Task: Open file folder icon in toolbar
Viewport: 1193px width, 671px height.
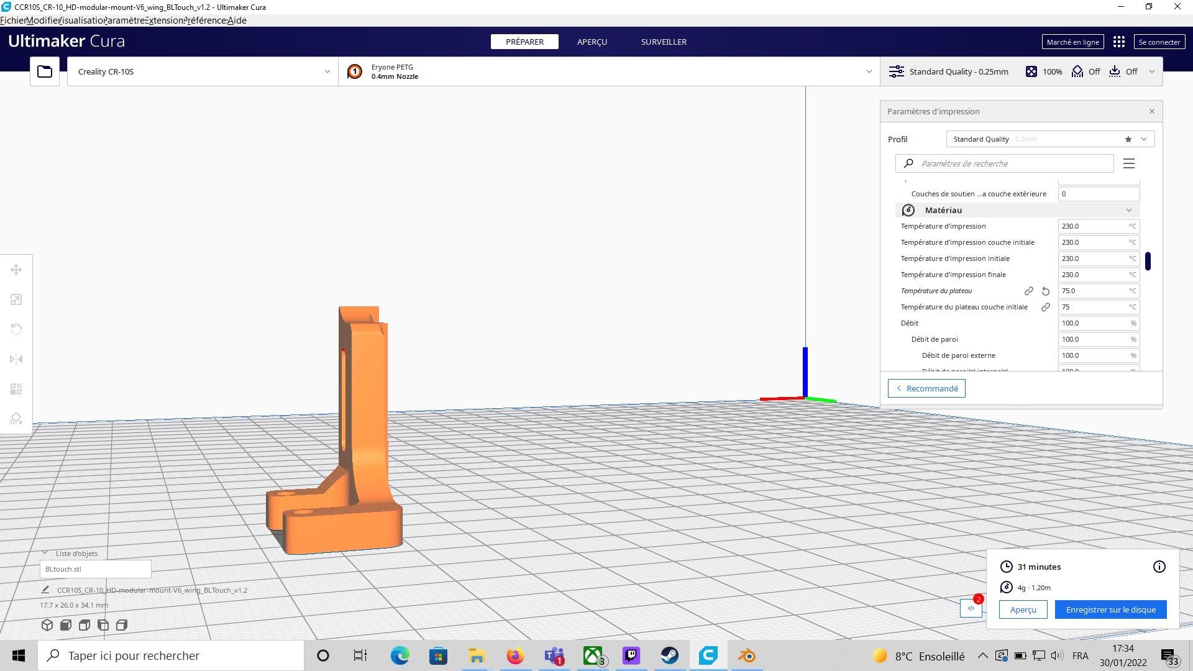Action: pyautogui.click(x=45, y=71)
